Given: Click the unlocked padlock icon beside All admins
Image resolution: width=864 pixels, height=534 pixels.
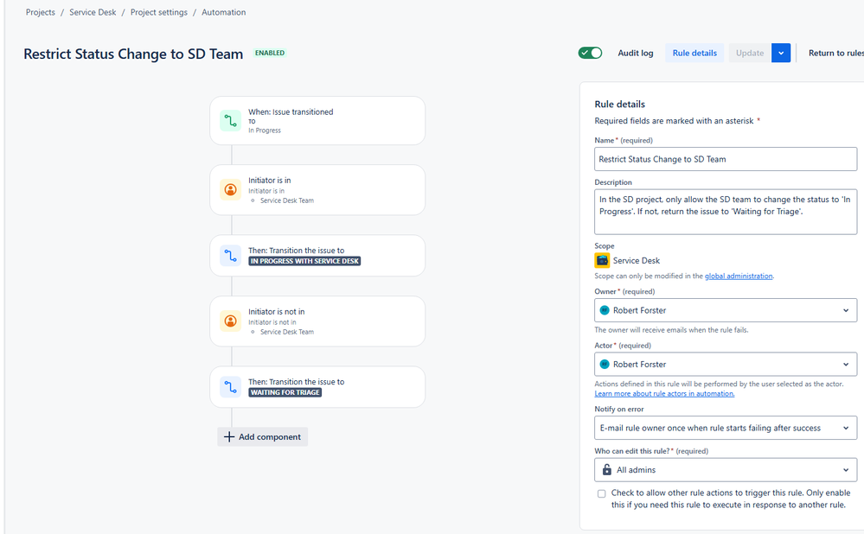Looking at the screenshot, I should pos(606,469).
